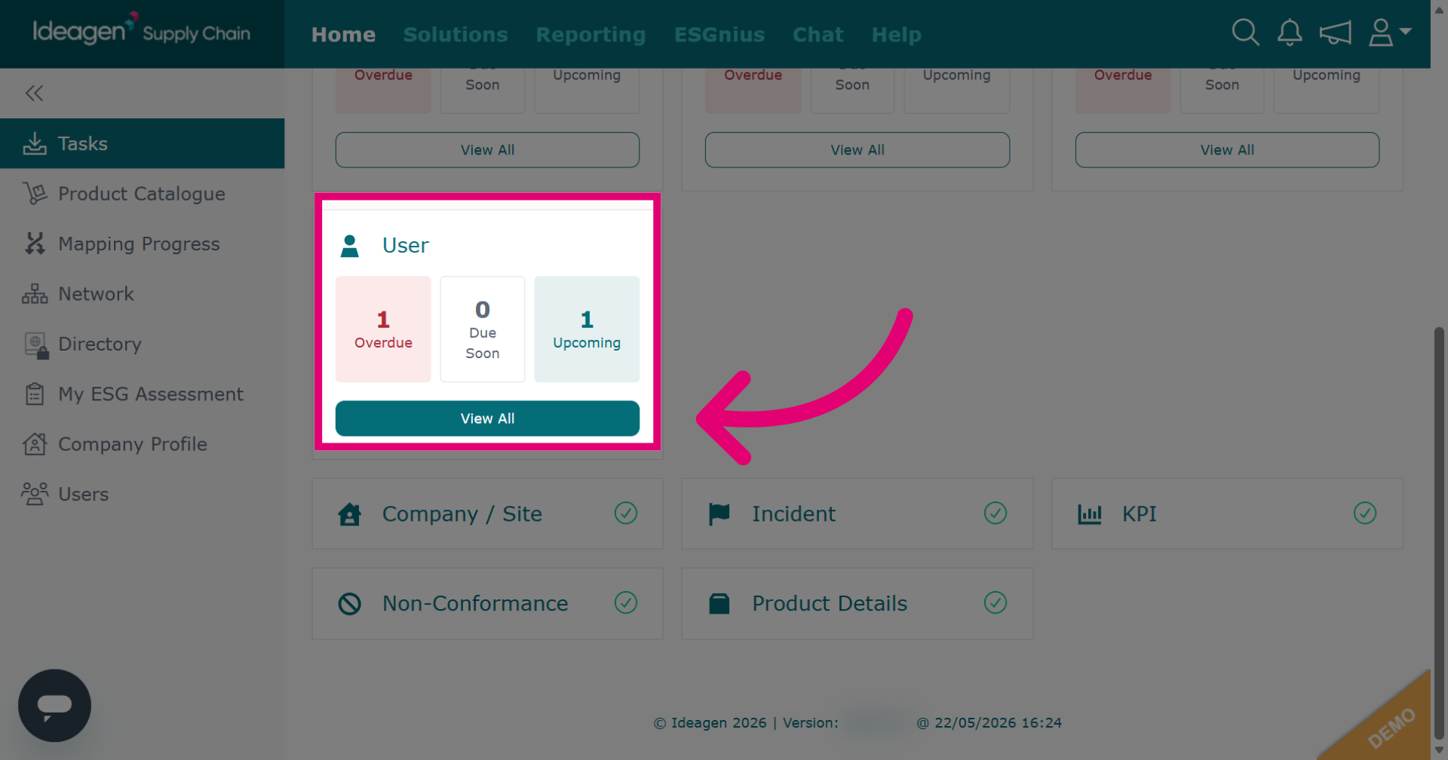Click the KPI bar chart icon
Screen dimensions: 1448x760
(x=1089, y=514)
